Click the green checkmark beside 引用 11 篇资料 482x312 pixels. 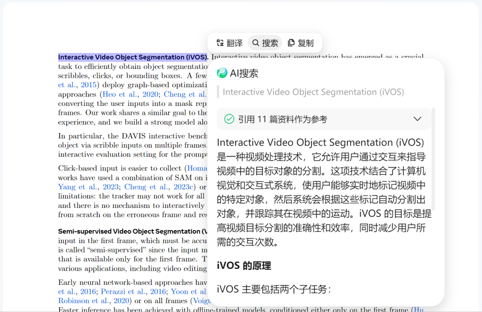click(x=229, y=119)
